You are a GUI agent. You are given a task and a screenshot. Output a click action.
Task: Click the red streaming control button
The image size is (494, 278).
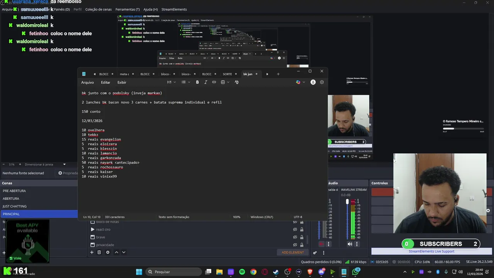pos(382,192)
